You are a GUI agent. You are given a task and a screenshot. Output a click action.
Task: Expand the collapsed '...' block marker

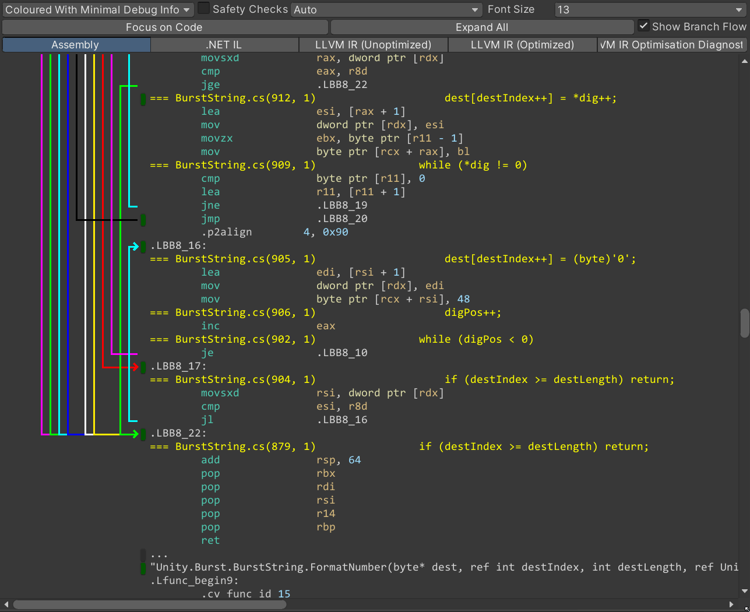(x=143, y=554)
